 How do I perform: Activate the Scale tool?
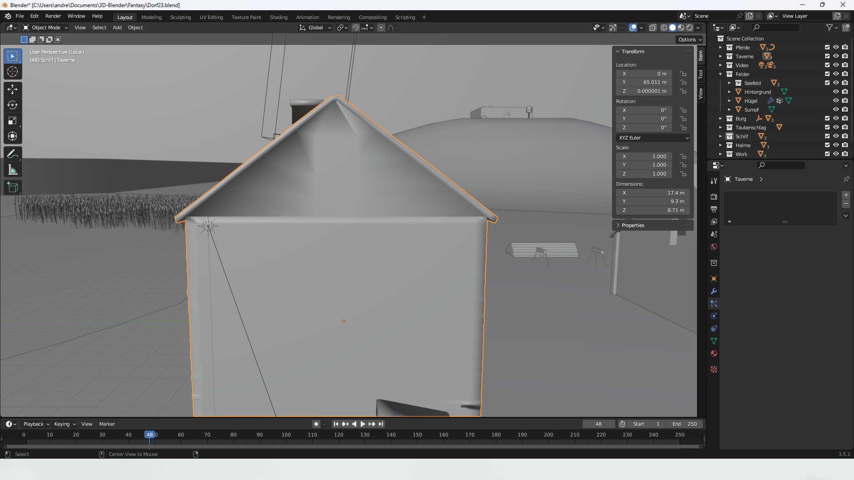[x=12, y=121]
